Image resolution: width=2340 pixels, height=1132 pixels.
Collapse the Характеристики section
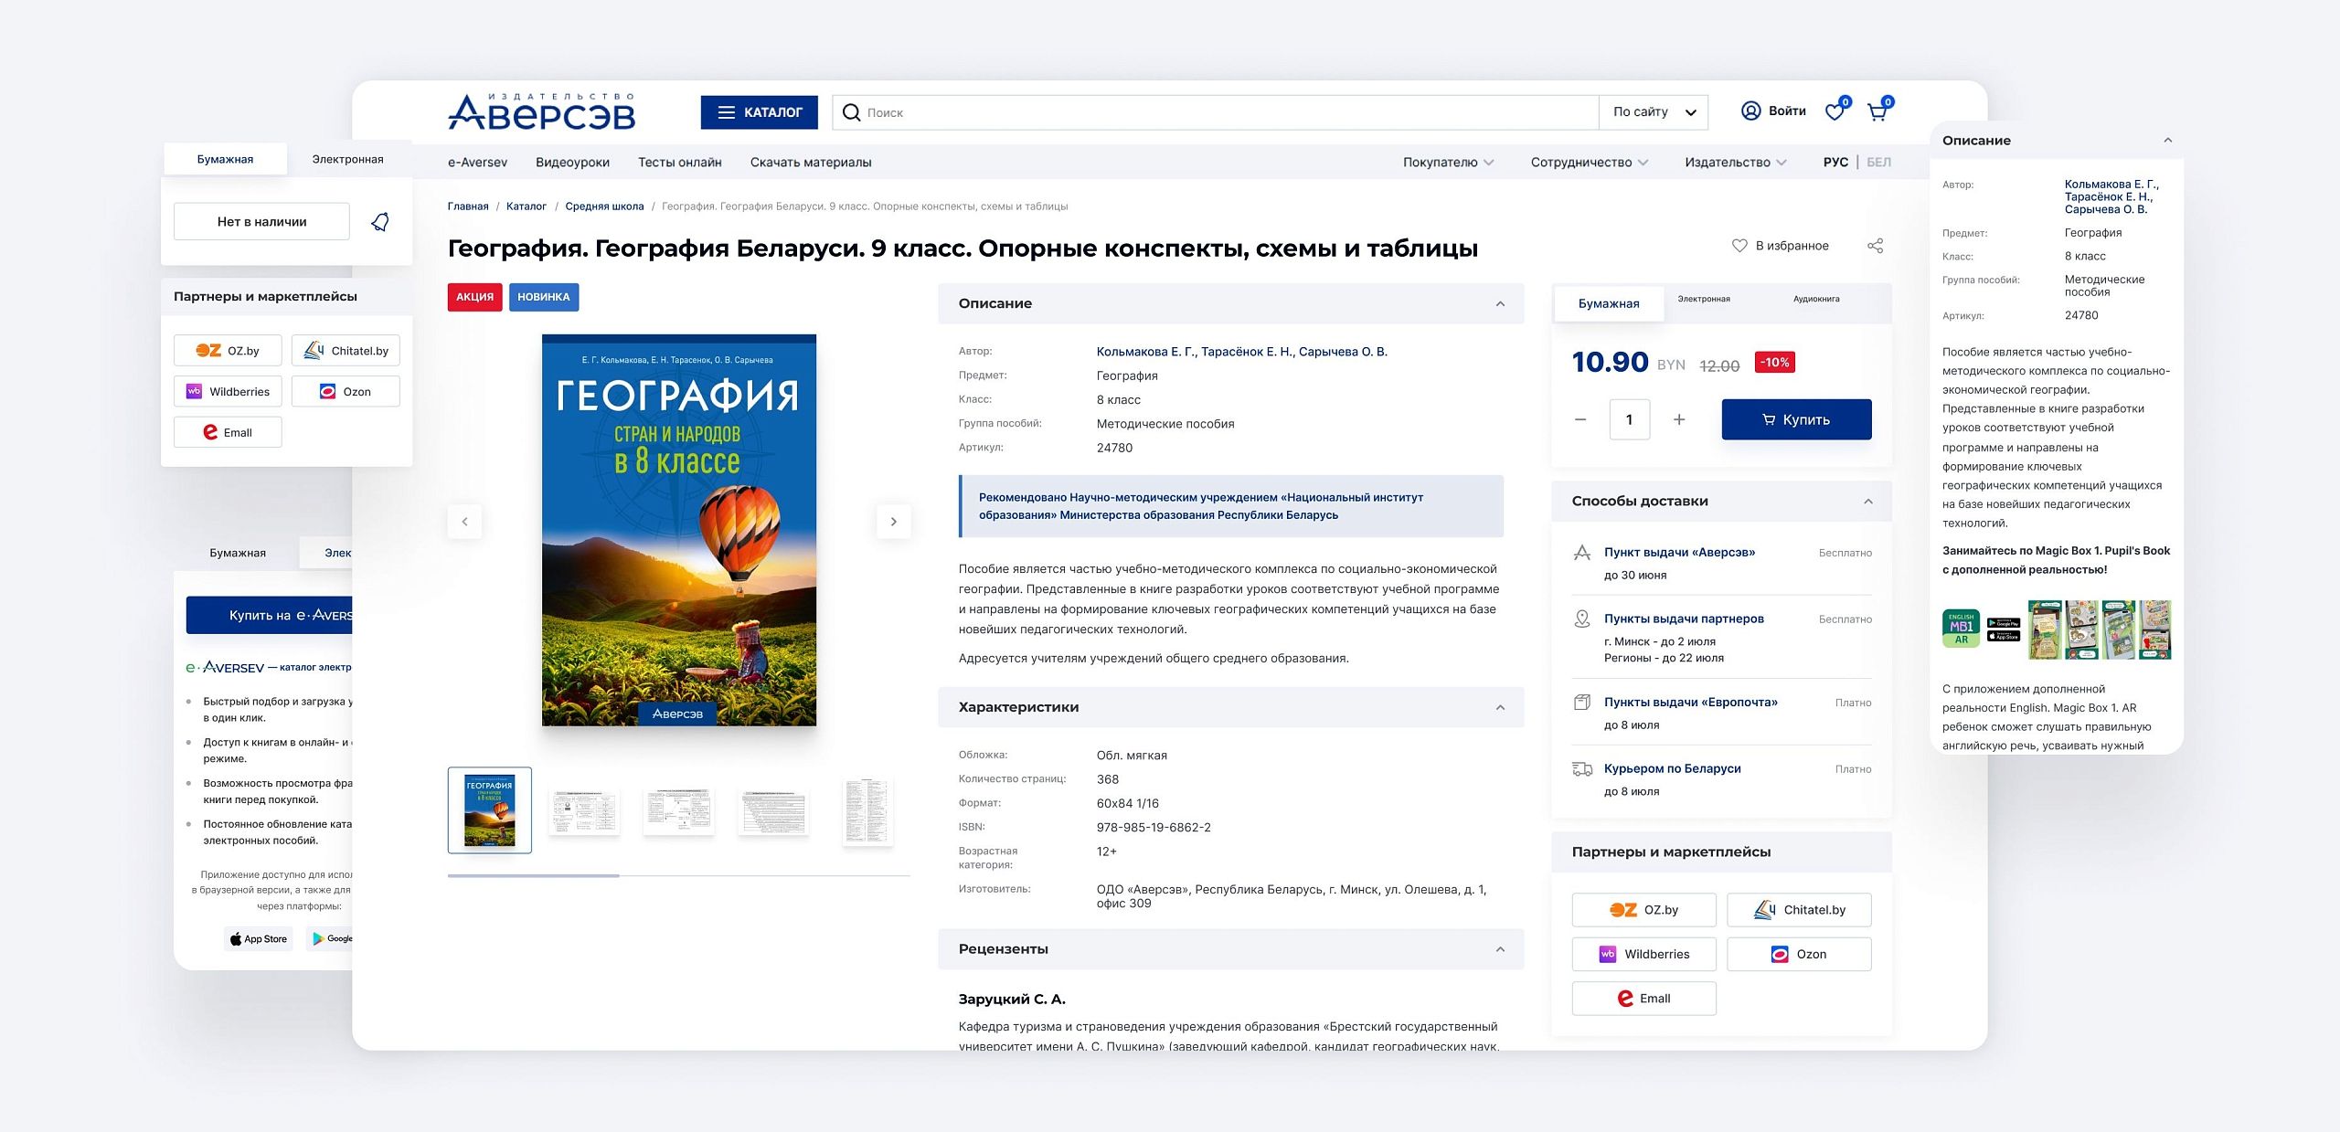tap(1500, 707)
